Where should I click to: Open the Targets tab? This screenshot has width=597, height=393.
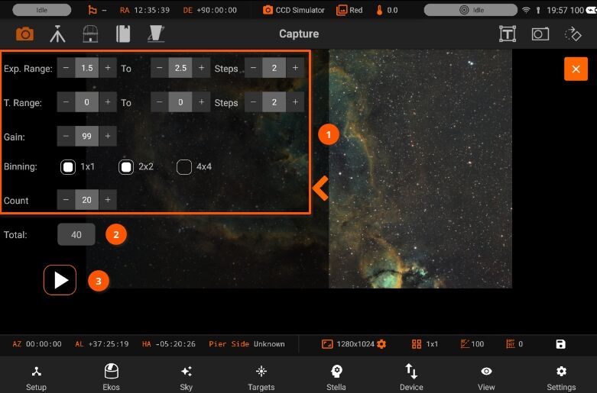click(x=261, y=377)
